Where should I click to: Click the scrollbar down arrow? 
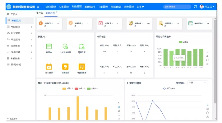(215, 118)
